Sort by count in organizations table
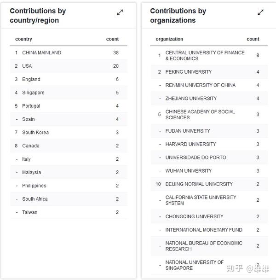276x280 pixels. (253, 39)
